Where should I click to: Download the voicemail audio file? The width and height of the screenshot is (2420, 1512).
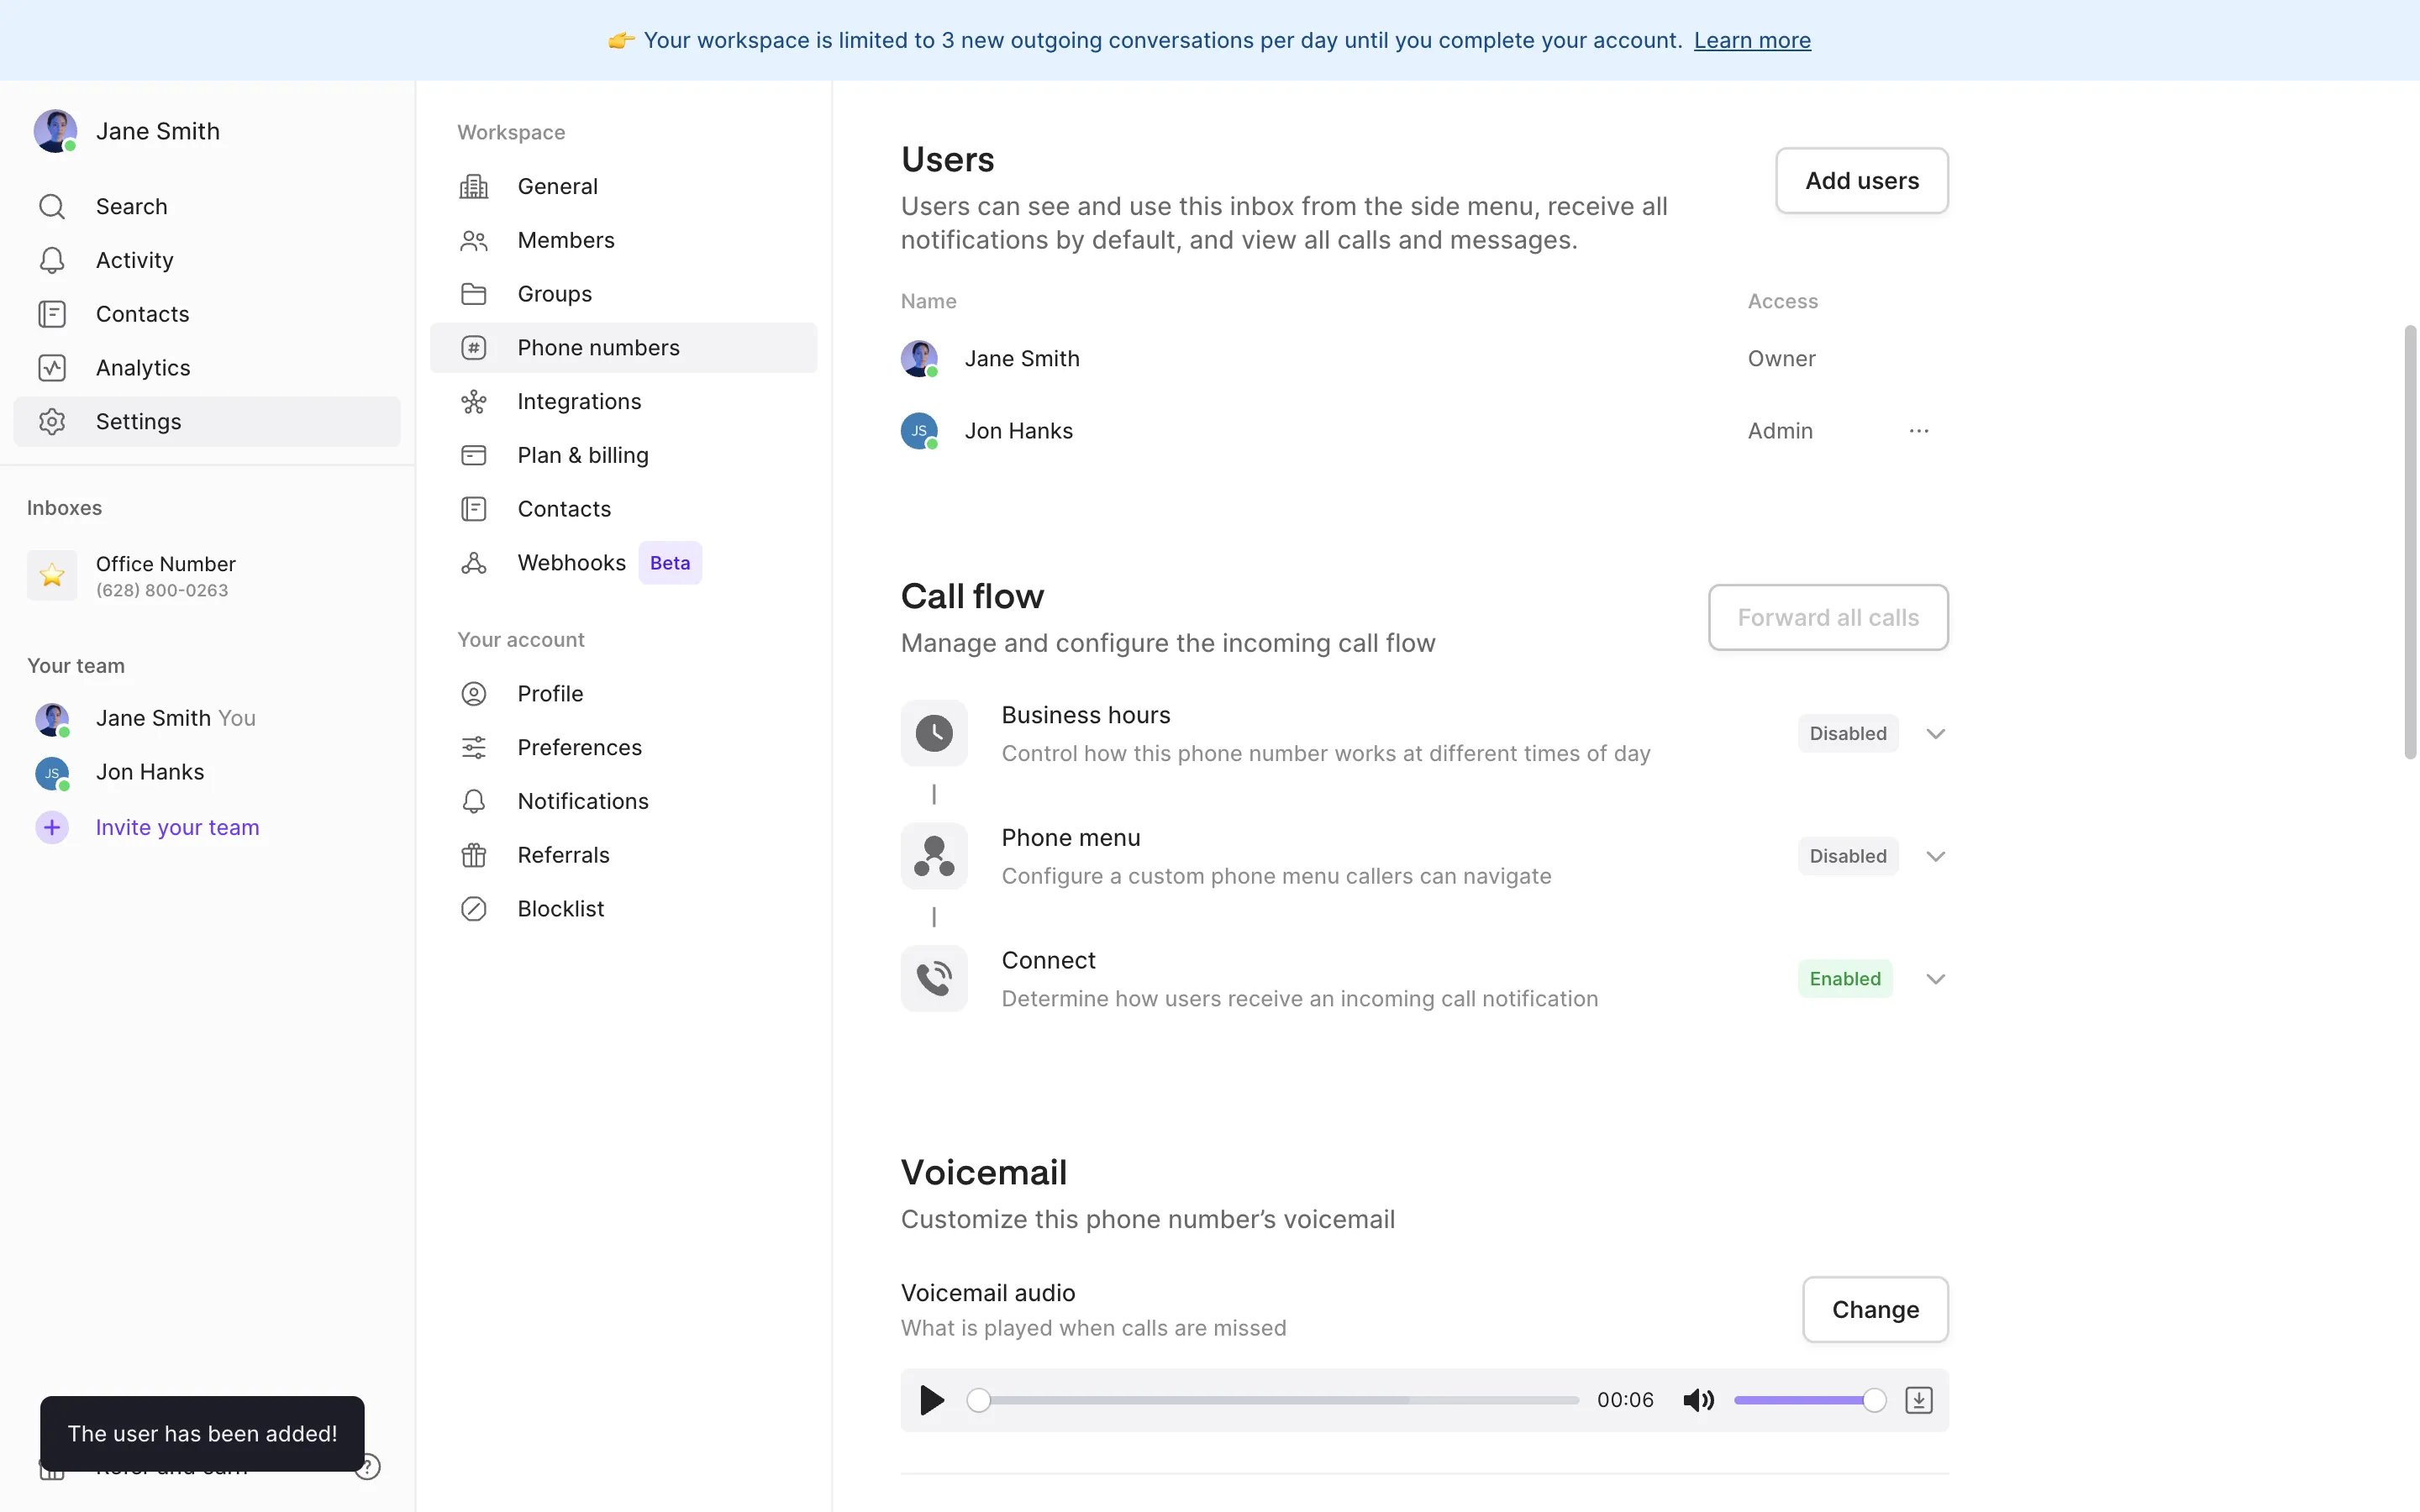click(1918, 1400)
